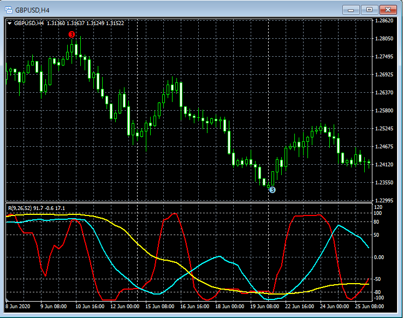This screenshot has width=403, height=318.
Task: Click the 15 Jun 08:00 time label
Action: point(160,307)
